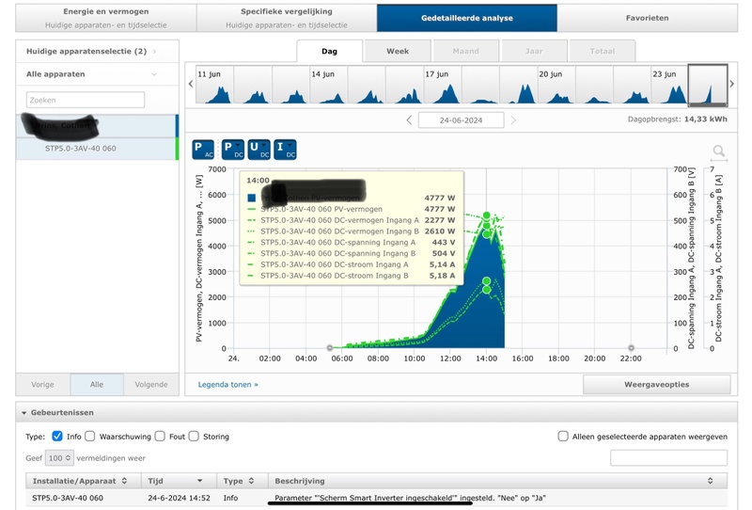This screenshot has width=752, height=510.
Task: Click the Totaal tab
Action: coord(603,51)
